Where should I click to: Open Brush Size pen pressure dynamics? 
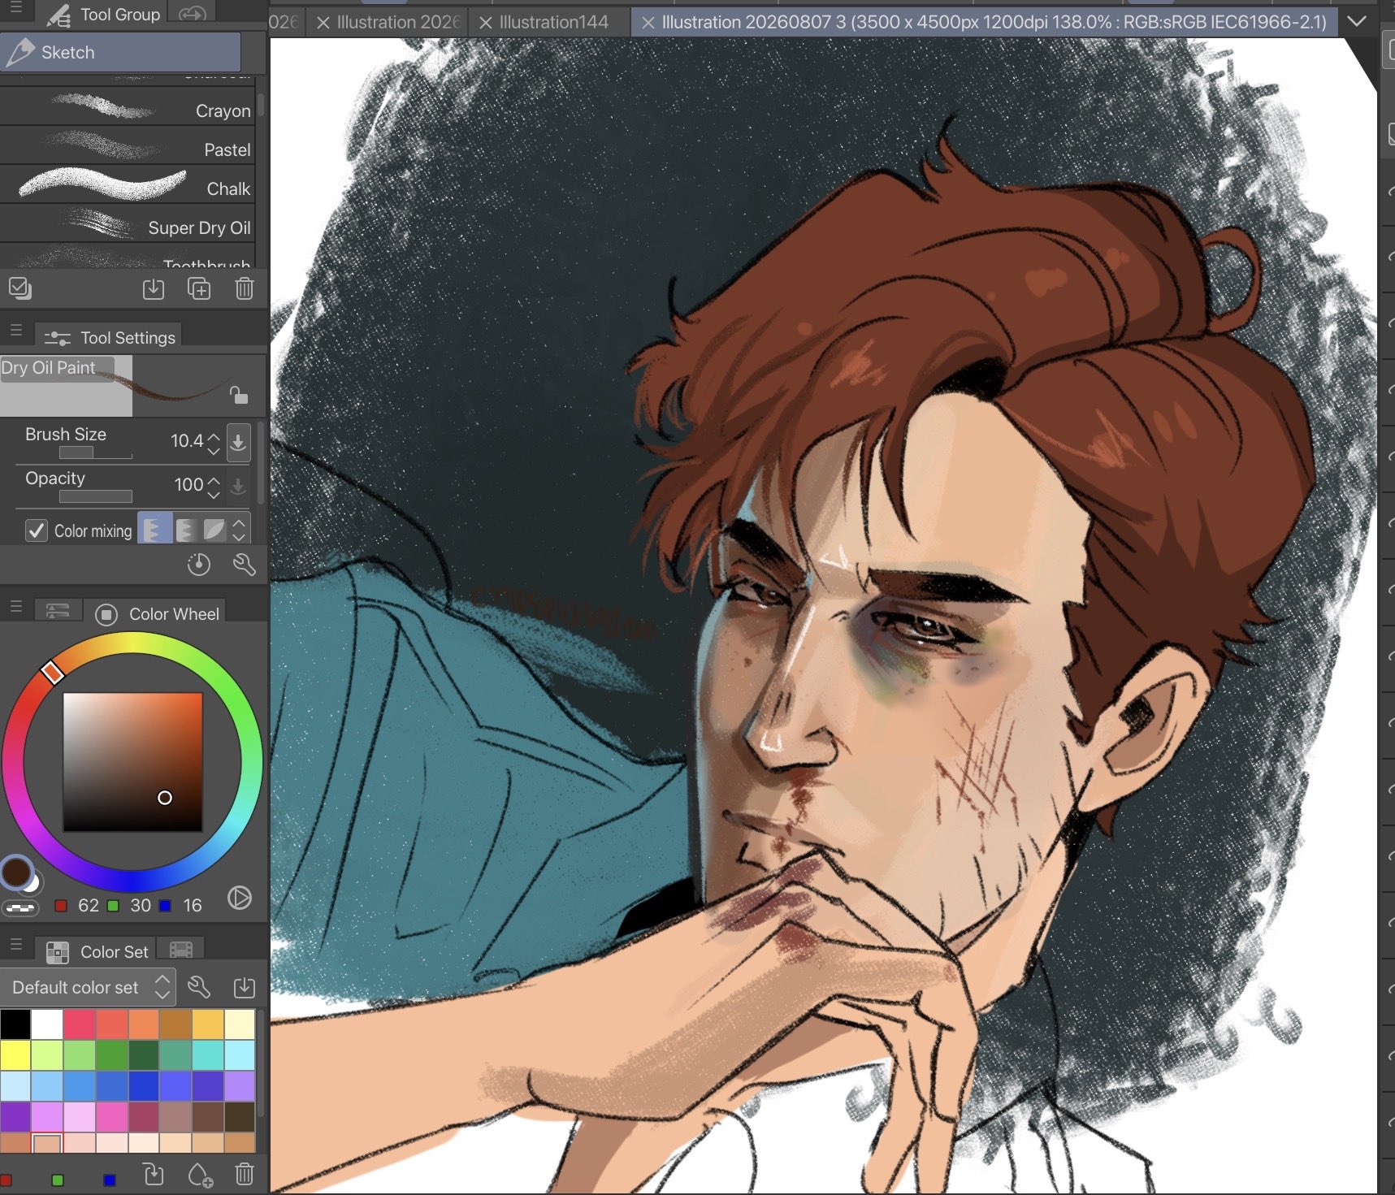238,441
